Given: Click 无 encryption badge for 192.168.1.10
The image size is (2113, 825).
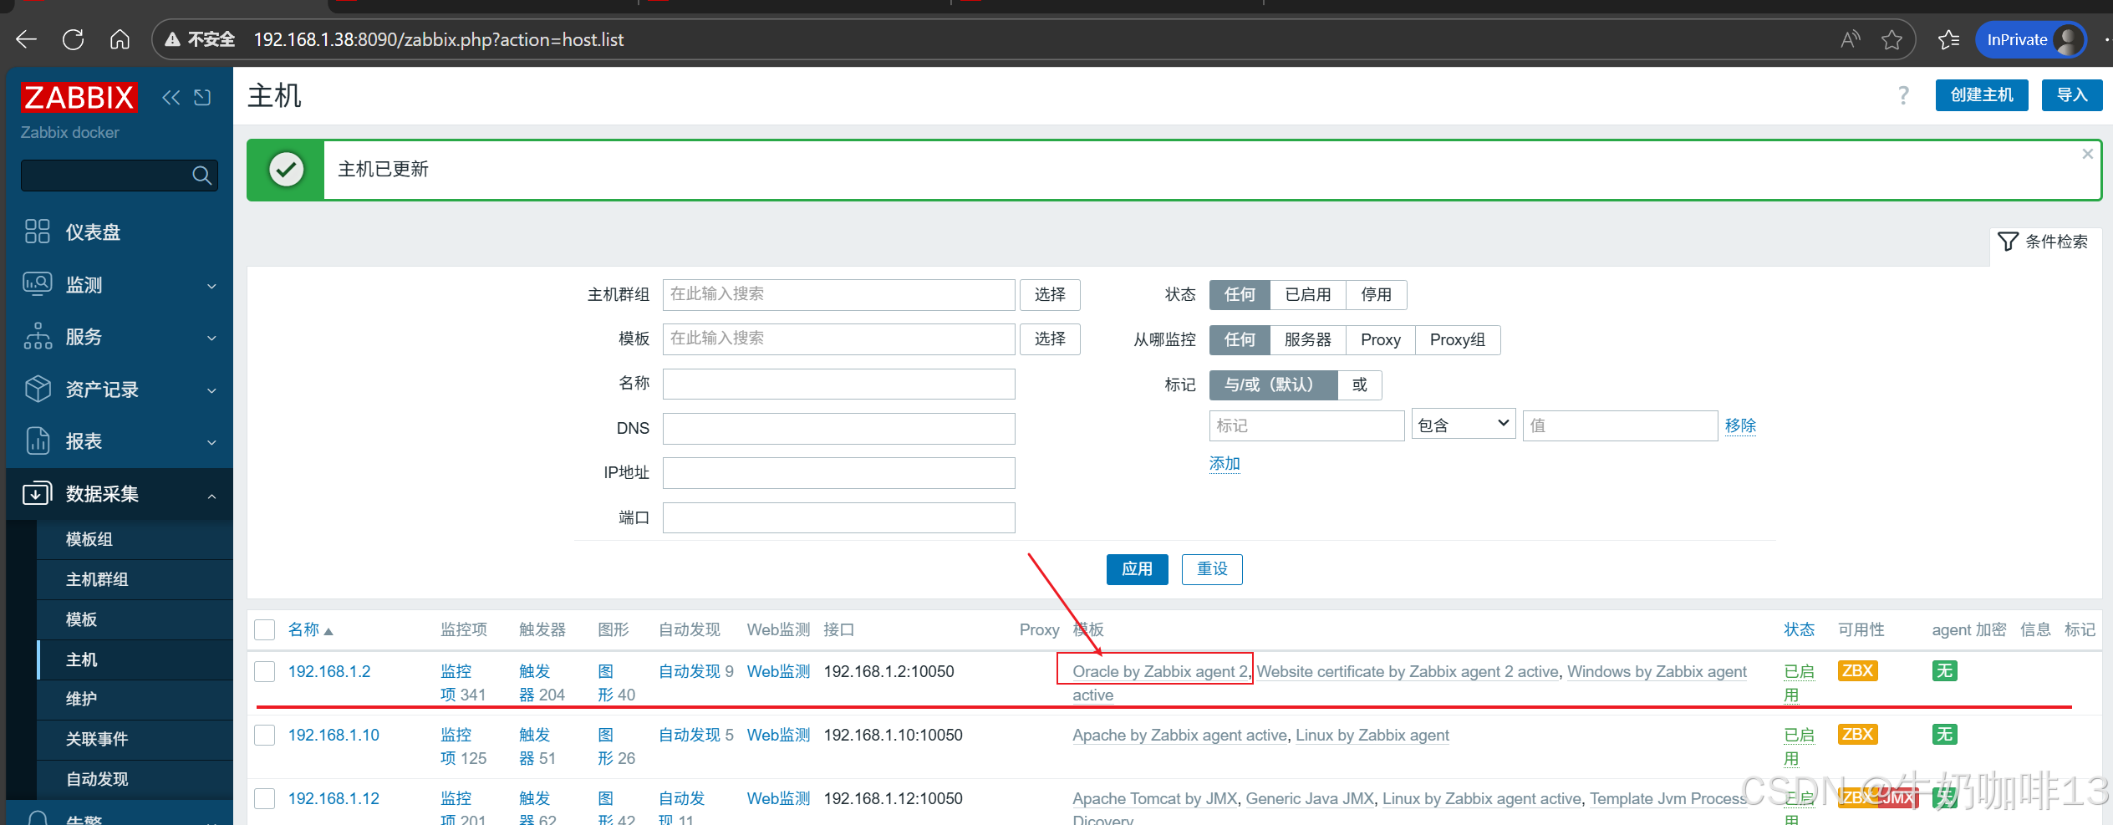Looking at the screenshot, I should point(1944,734).
